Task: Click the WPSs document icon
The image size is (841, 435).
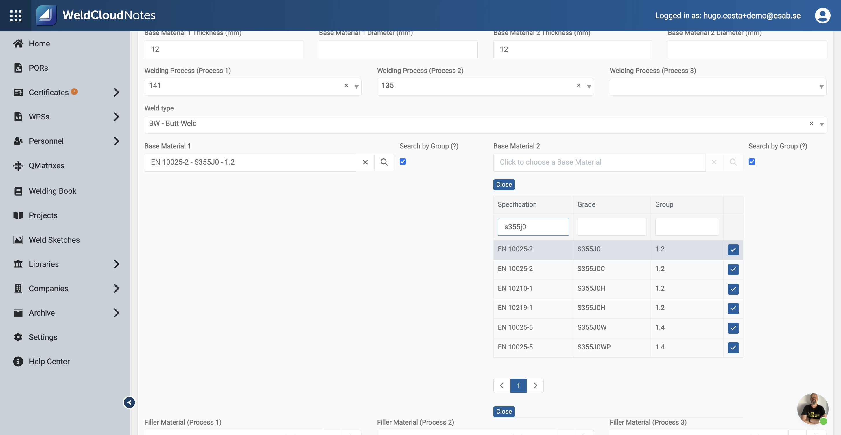Action: click(x=18, y=117)
